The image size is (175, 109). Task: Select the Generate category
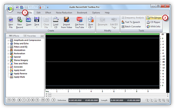coord(18,67)
